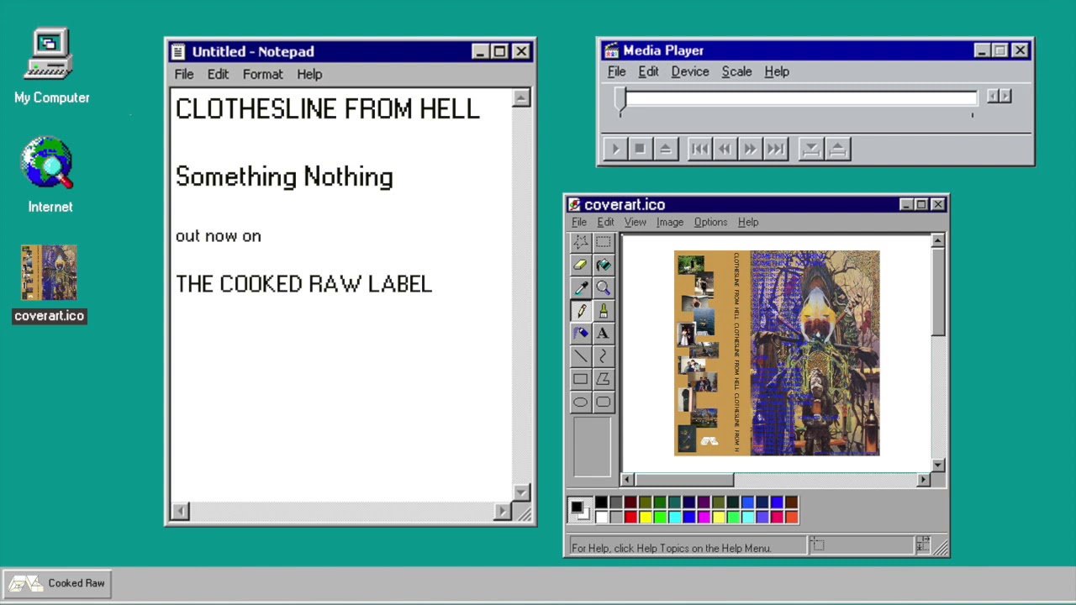This screenshot has width=1076, height=605.
Task: Click the Fast Forward button in Media Player
Action: pyautogui.click(x=750, y=149)
